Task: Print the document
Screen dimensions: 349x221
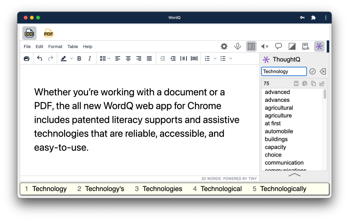Action: 27,59
